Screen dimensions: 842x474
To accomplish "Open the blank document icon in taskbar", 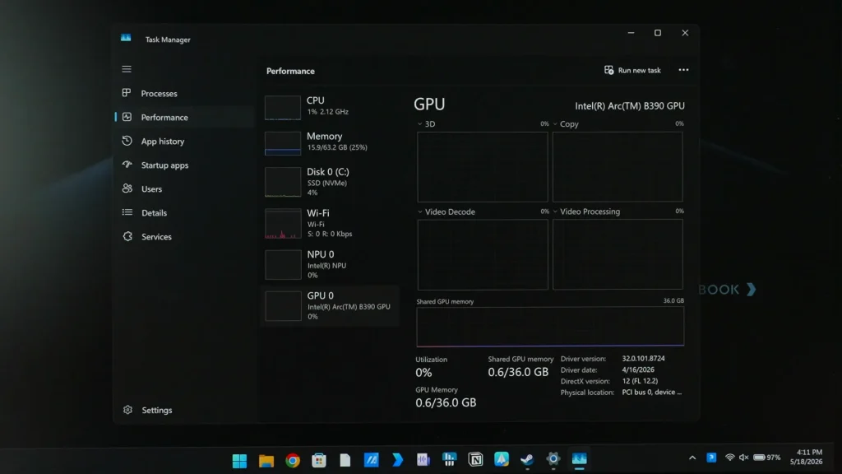I will pyautogui.click(x=345, y=460).
